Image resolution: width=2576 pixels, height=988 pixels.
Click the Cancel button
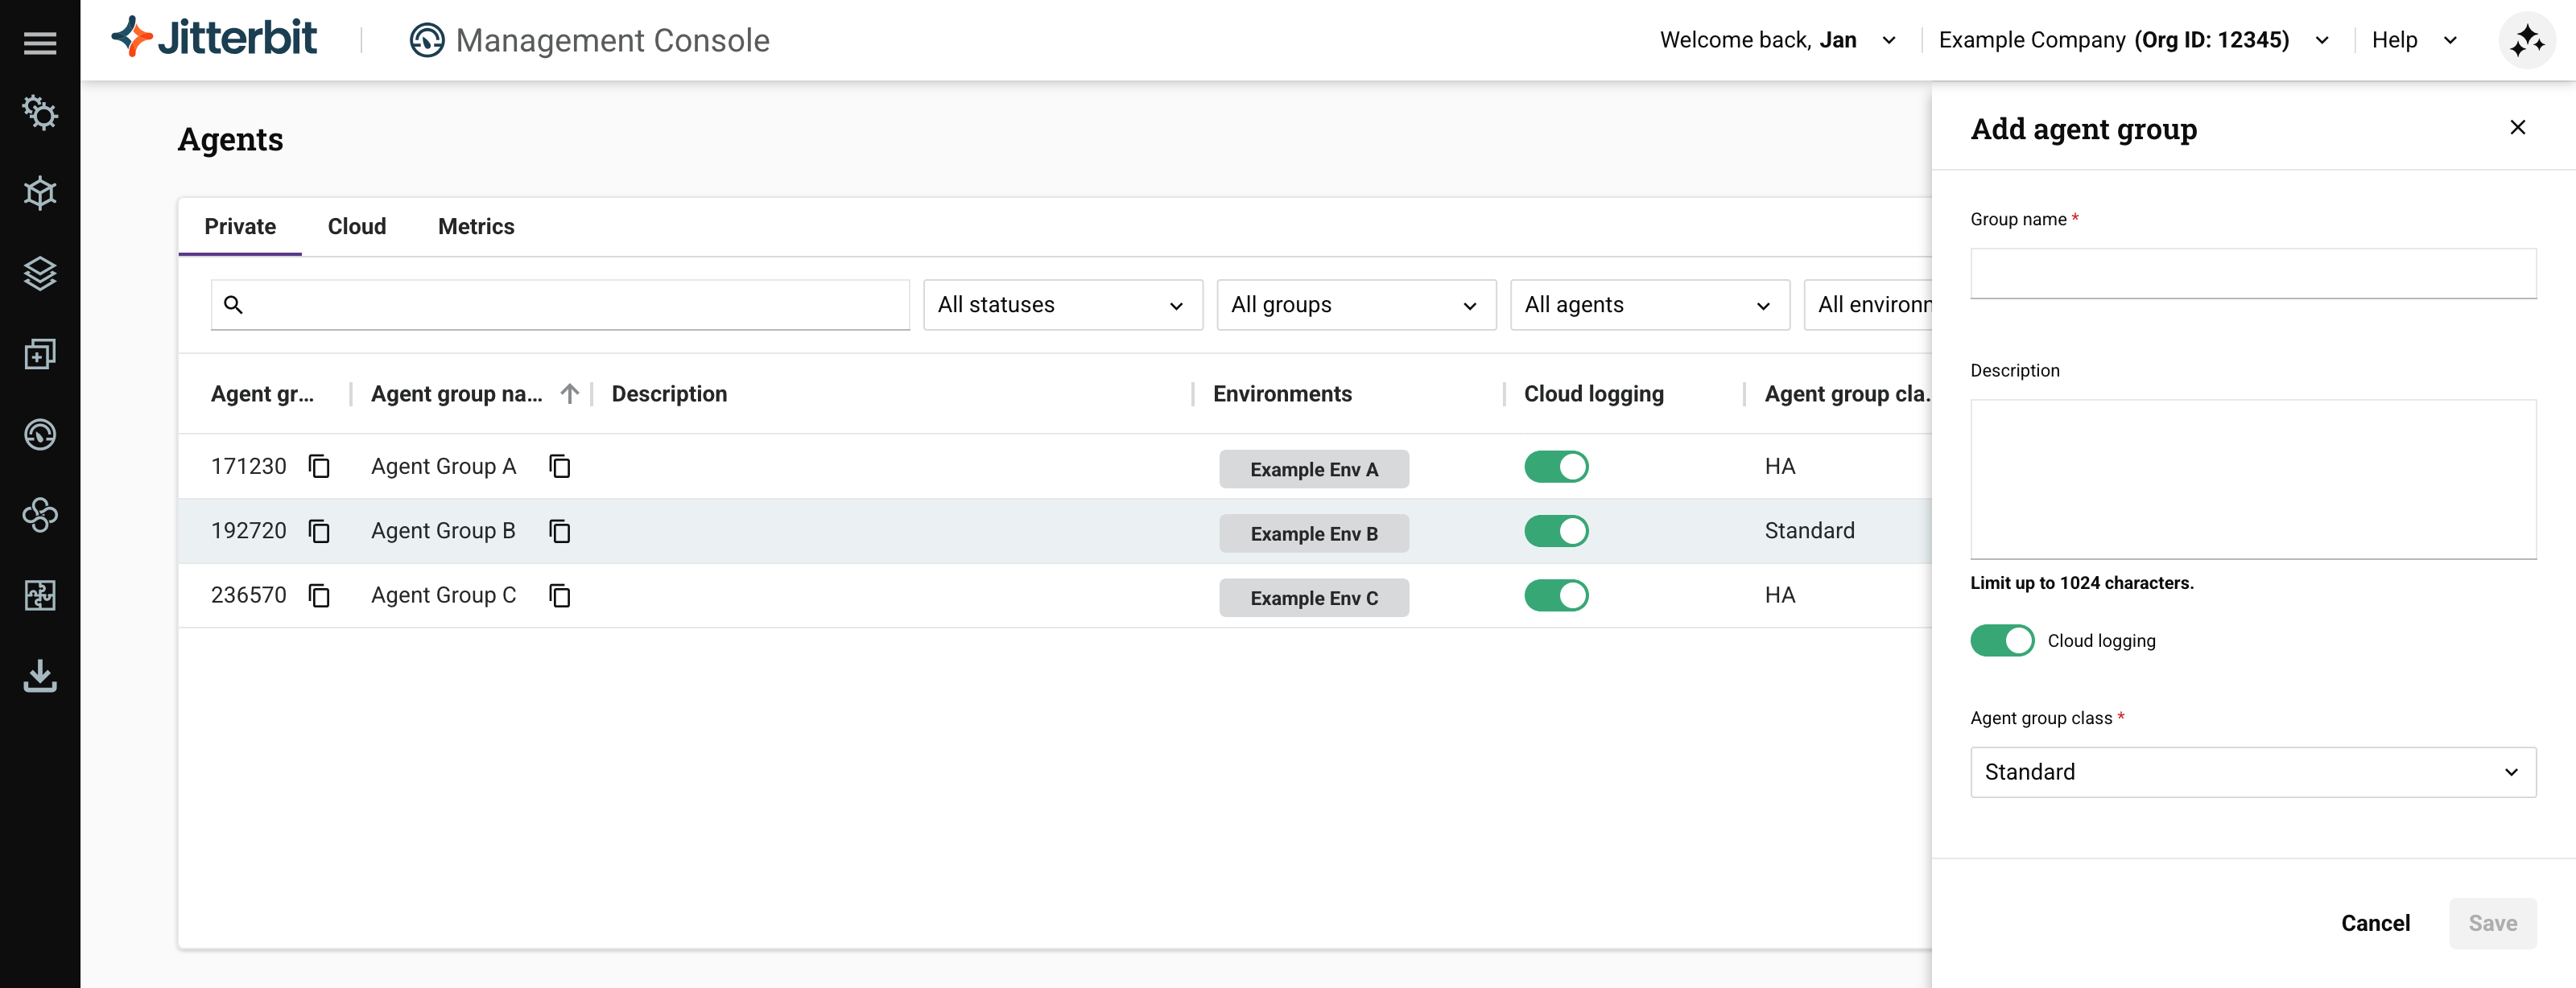tap(2375, 923)
